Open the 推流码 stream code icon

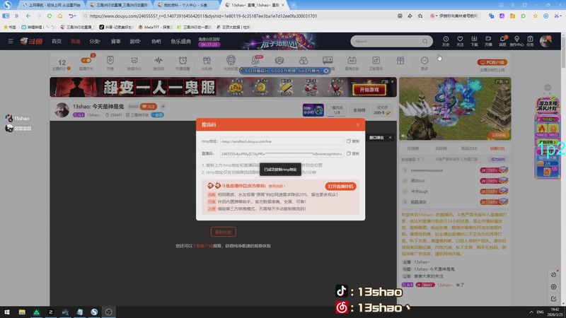coord(158,63)
